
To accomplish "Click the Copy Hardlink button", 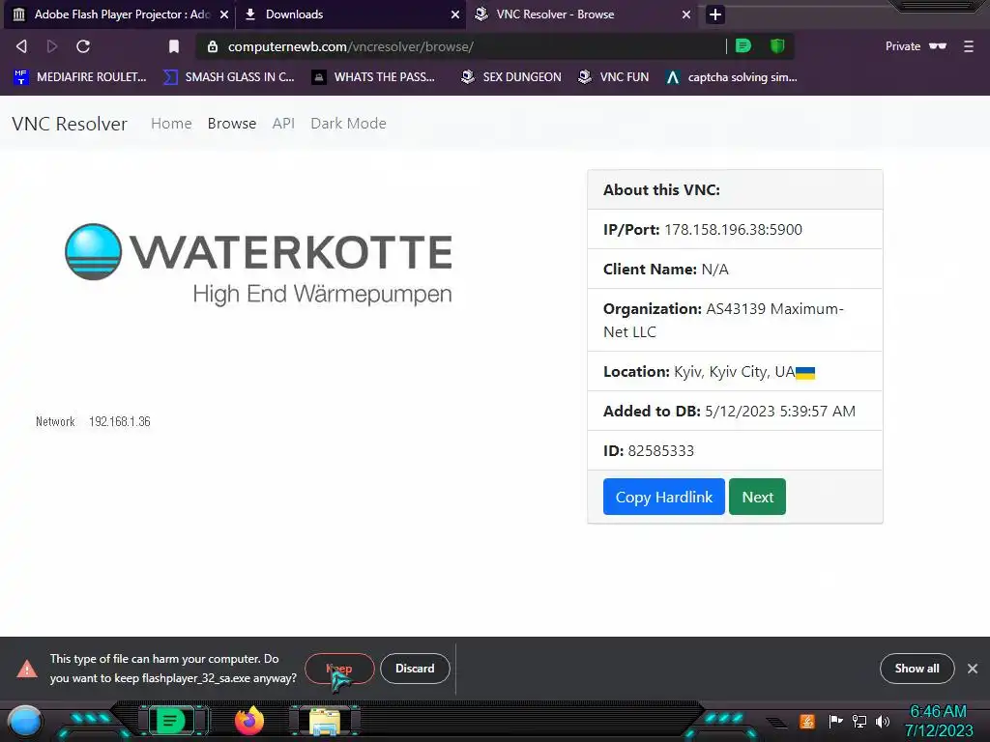I will [x=663, y=497].
